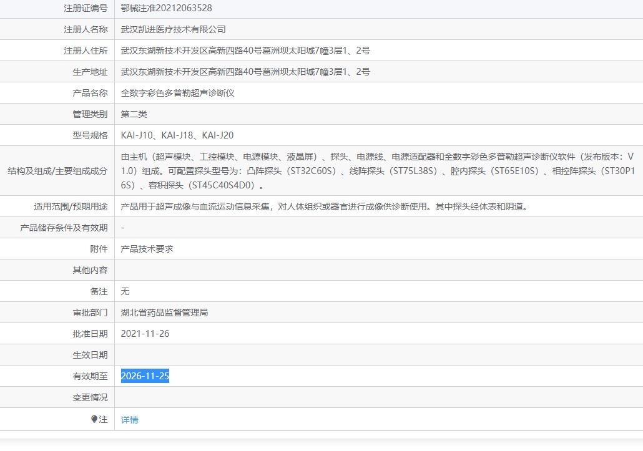Click the 产品名称 label
This screenshot has width=643, height=451.
pyautogui.click(x=91, y=93)
